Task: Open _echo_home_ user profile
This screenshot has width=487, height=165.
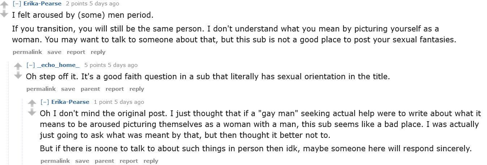Action: 58,65
